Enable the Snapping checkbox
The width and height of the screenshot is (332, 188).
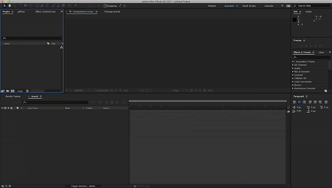point(105,6)
